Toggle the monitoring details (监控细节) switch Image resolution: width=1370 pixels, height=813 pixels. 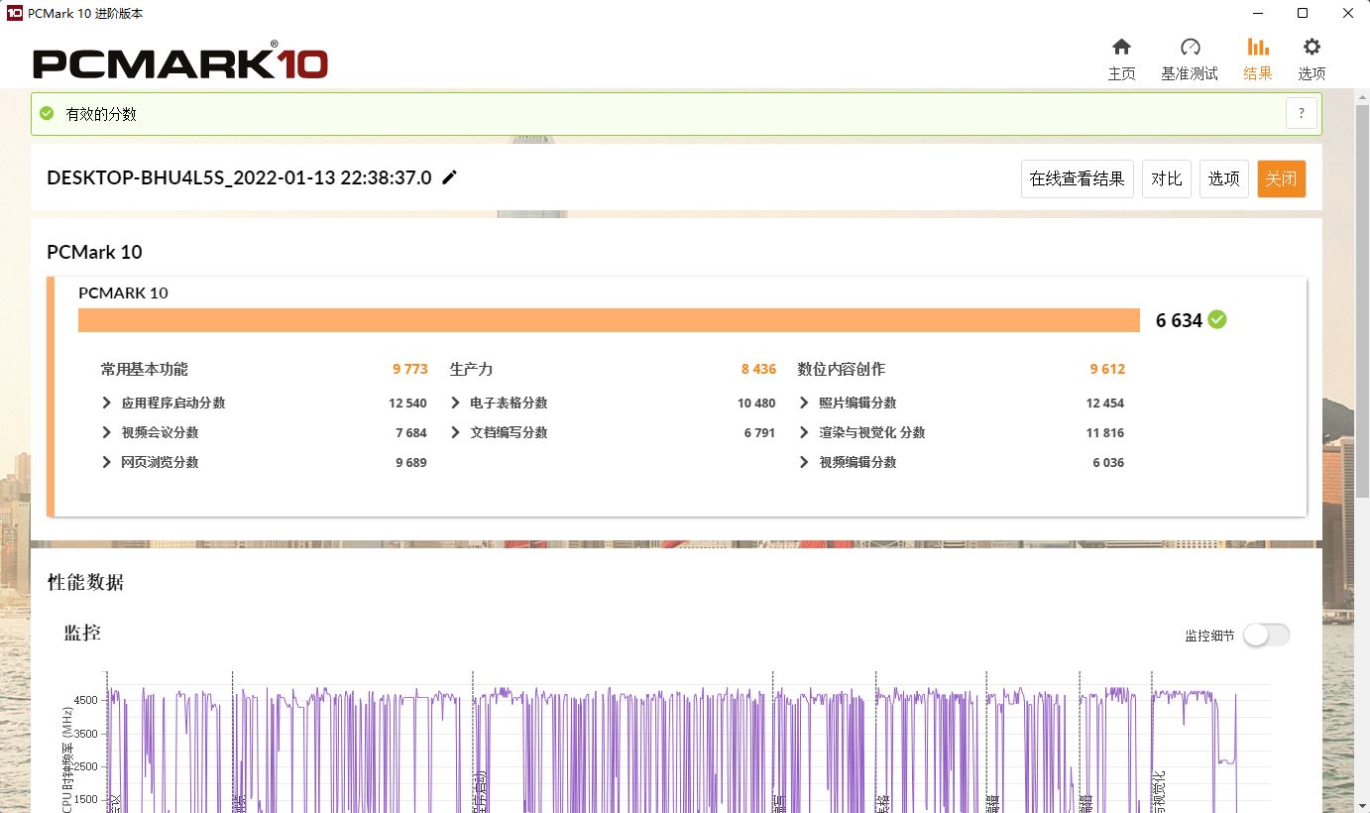point(1266,636)
